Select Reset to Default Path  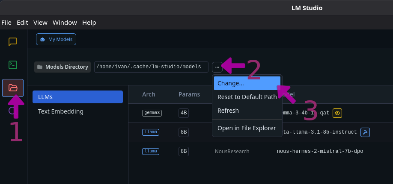pos(247,97)
